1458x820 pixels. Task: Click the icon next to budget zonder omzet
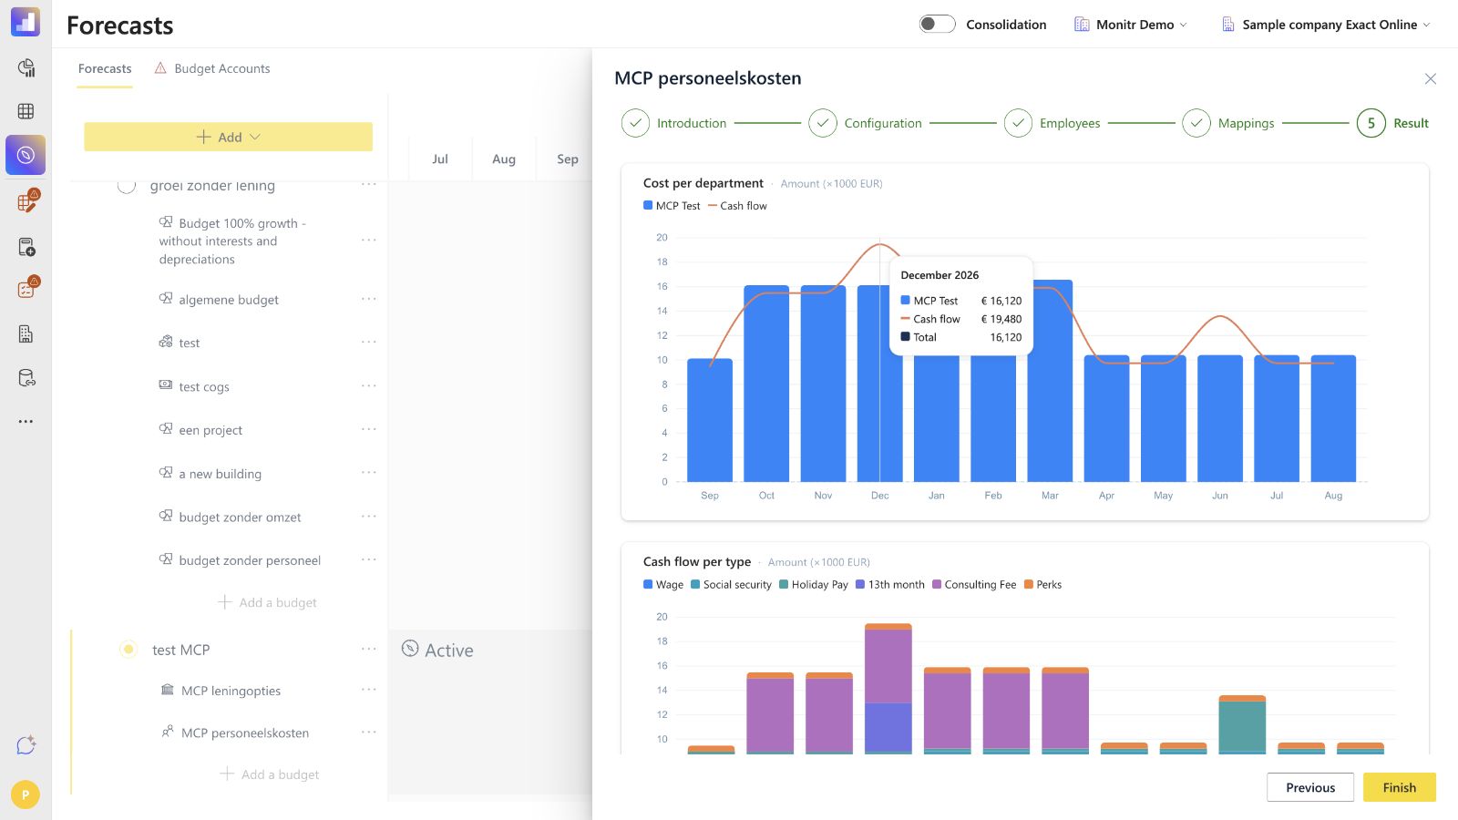click(166, 516)
